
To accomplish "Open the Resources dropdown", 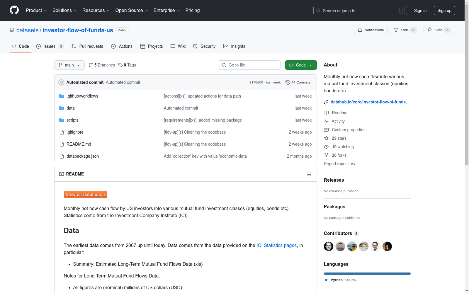I will (96, 11).
